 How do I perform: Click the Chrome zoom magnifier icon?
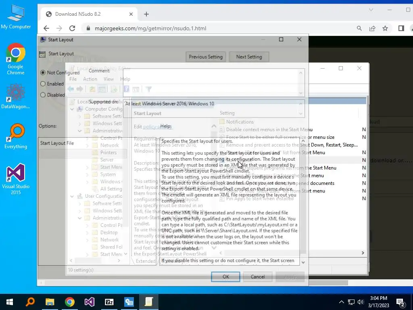point(359,28)
